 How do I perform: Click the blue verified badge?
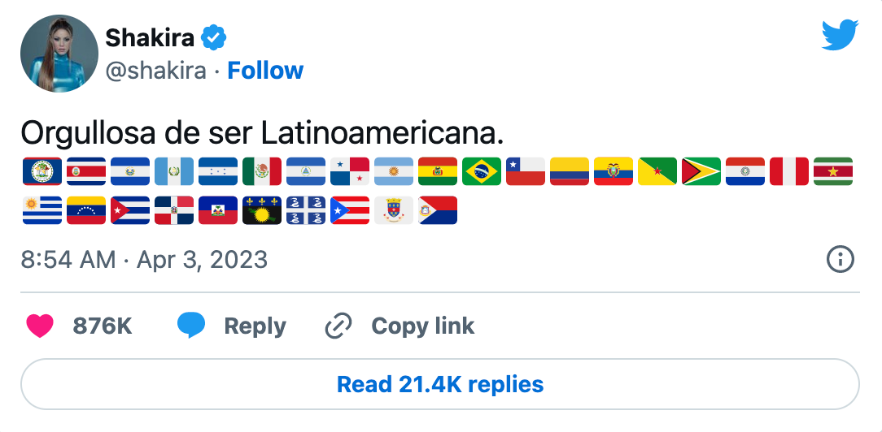(214, 37)
